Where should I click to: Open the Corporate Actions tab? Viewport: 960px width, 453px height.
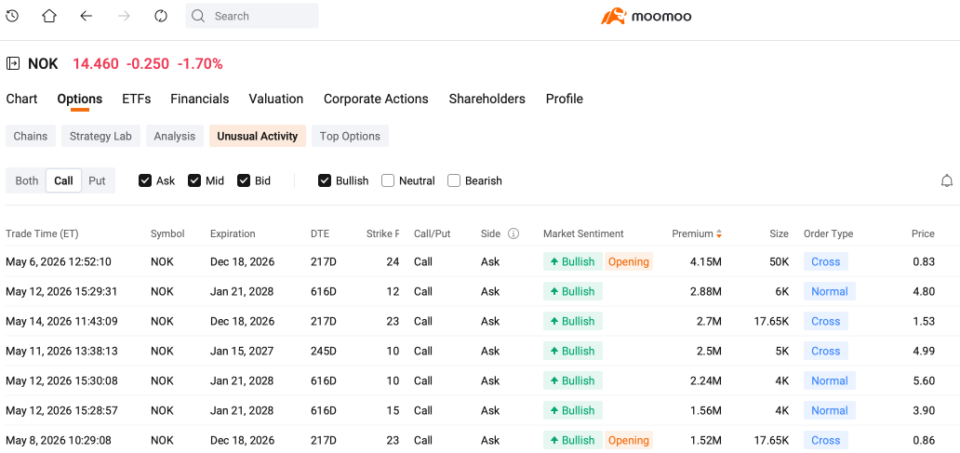[376, 99]
